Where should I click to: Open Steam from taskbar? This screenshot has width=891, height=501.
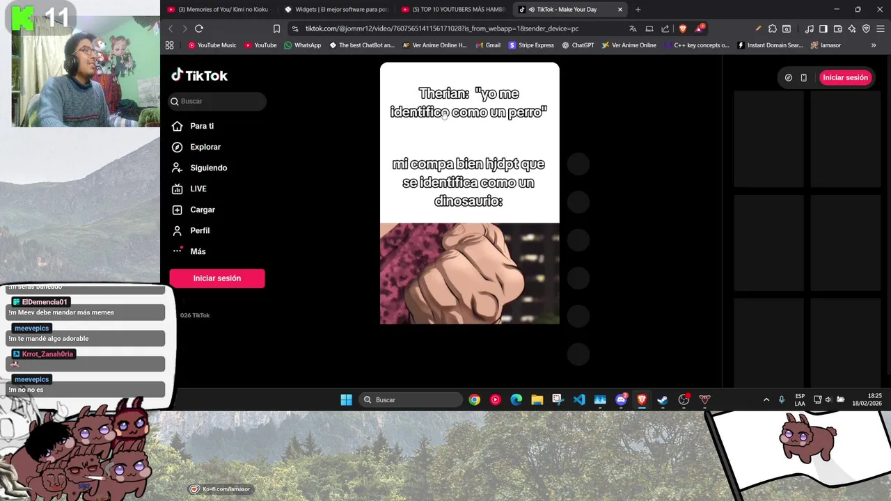pos(663,399)
